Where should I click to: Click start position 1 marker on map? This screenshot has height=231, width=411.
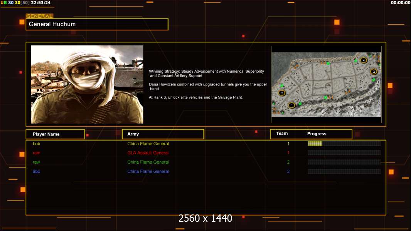[291, 105]
